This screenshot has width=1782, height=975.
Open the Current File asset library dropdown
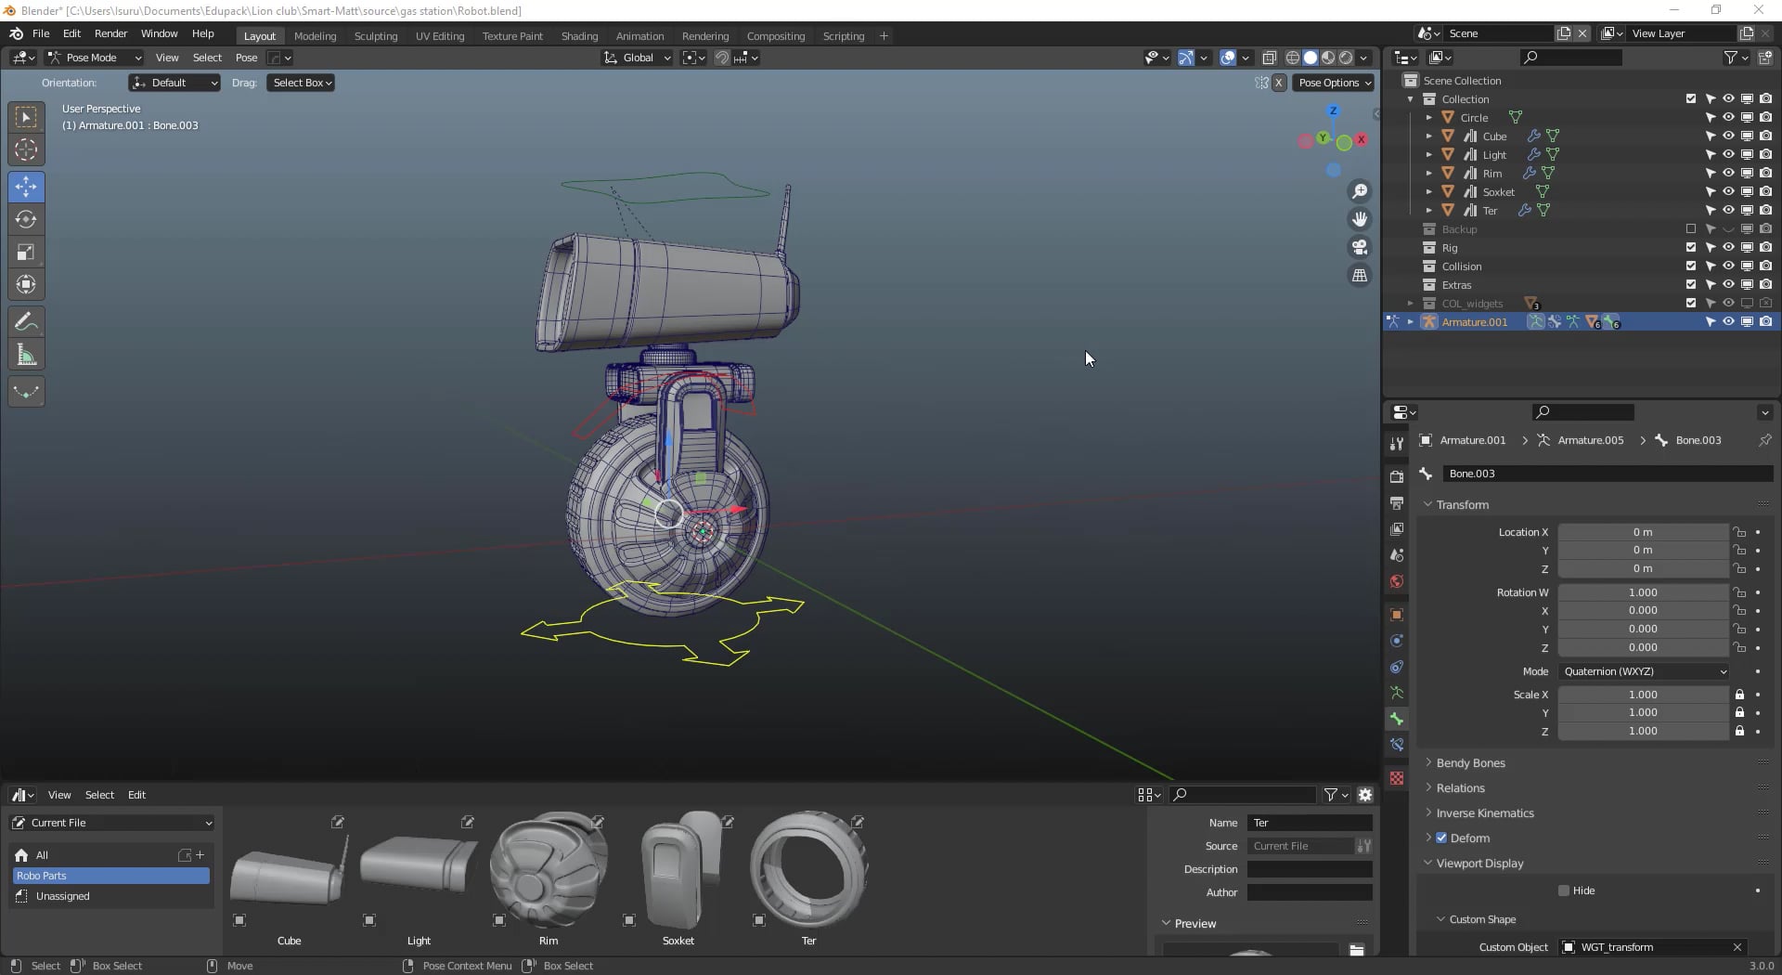click(111, 823)
